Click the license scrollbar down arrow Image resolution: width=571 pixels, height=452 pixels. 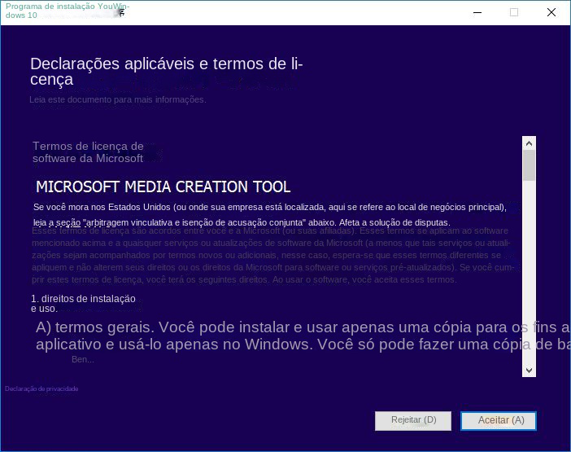point(529,370)
